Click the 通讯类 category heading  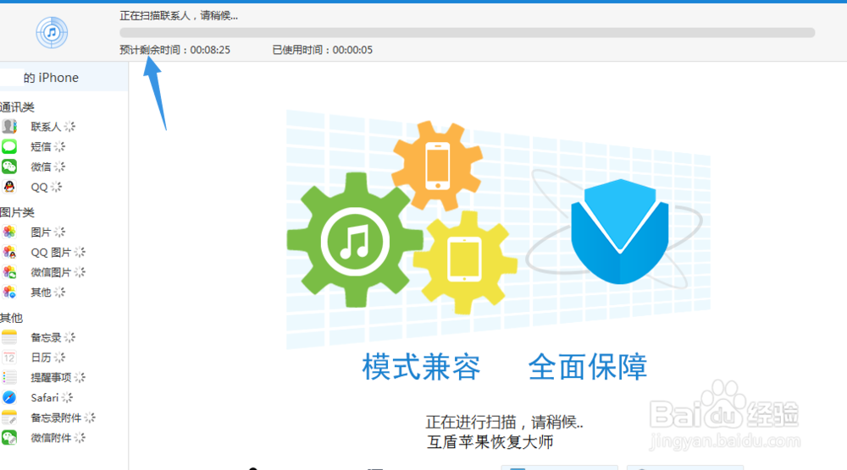pyautogui.click(x=17, y=107)
